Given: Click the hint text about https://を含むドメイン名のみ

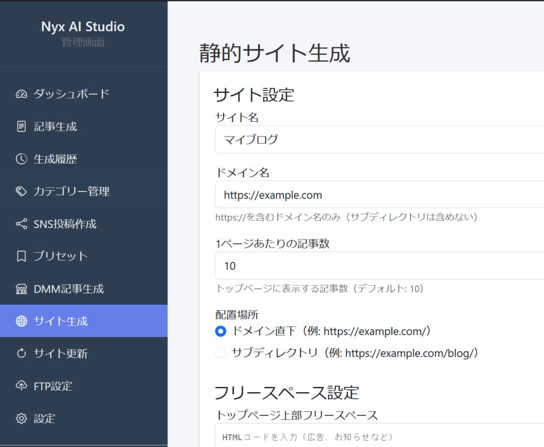Looking at the screenshot, I should (346, 217).
